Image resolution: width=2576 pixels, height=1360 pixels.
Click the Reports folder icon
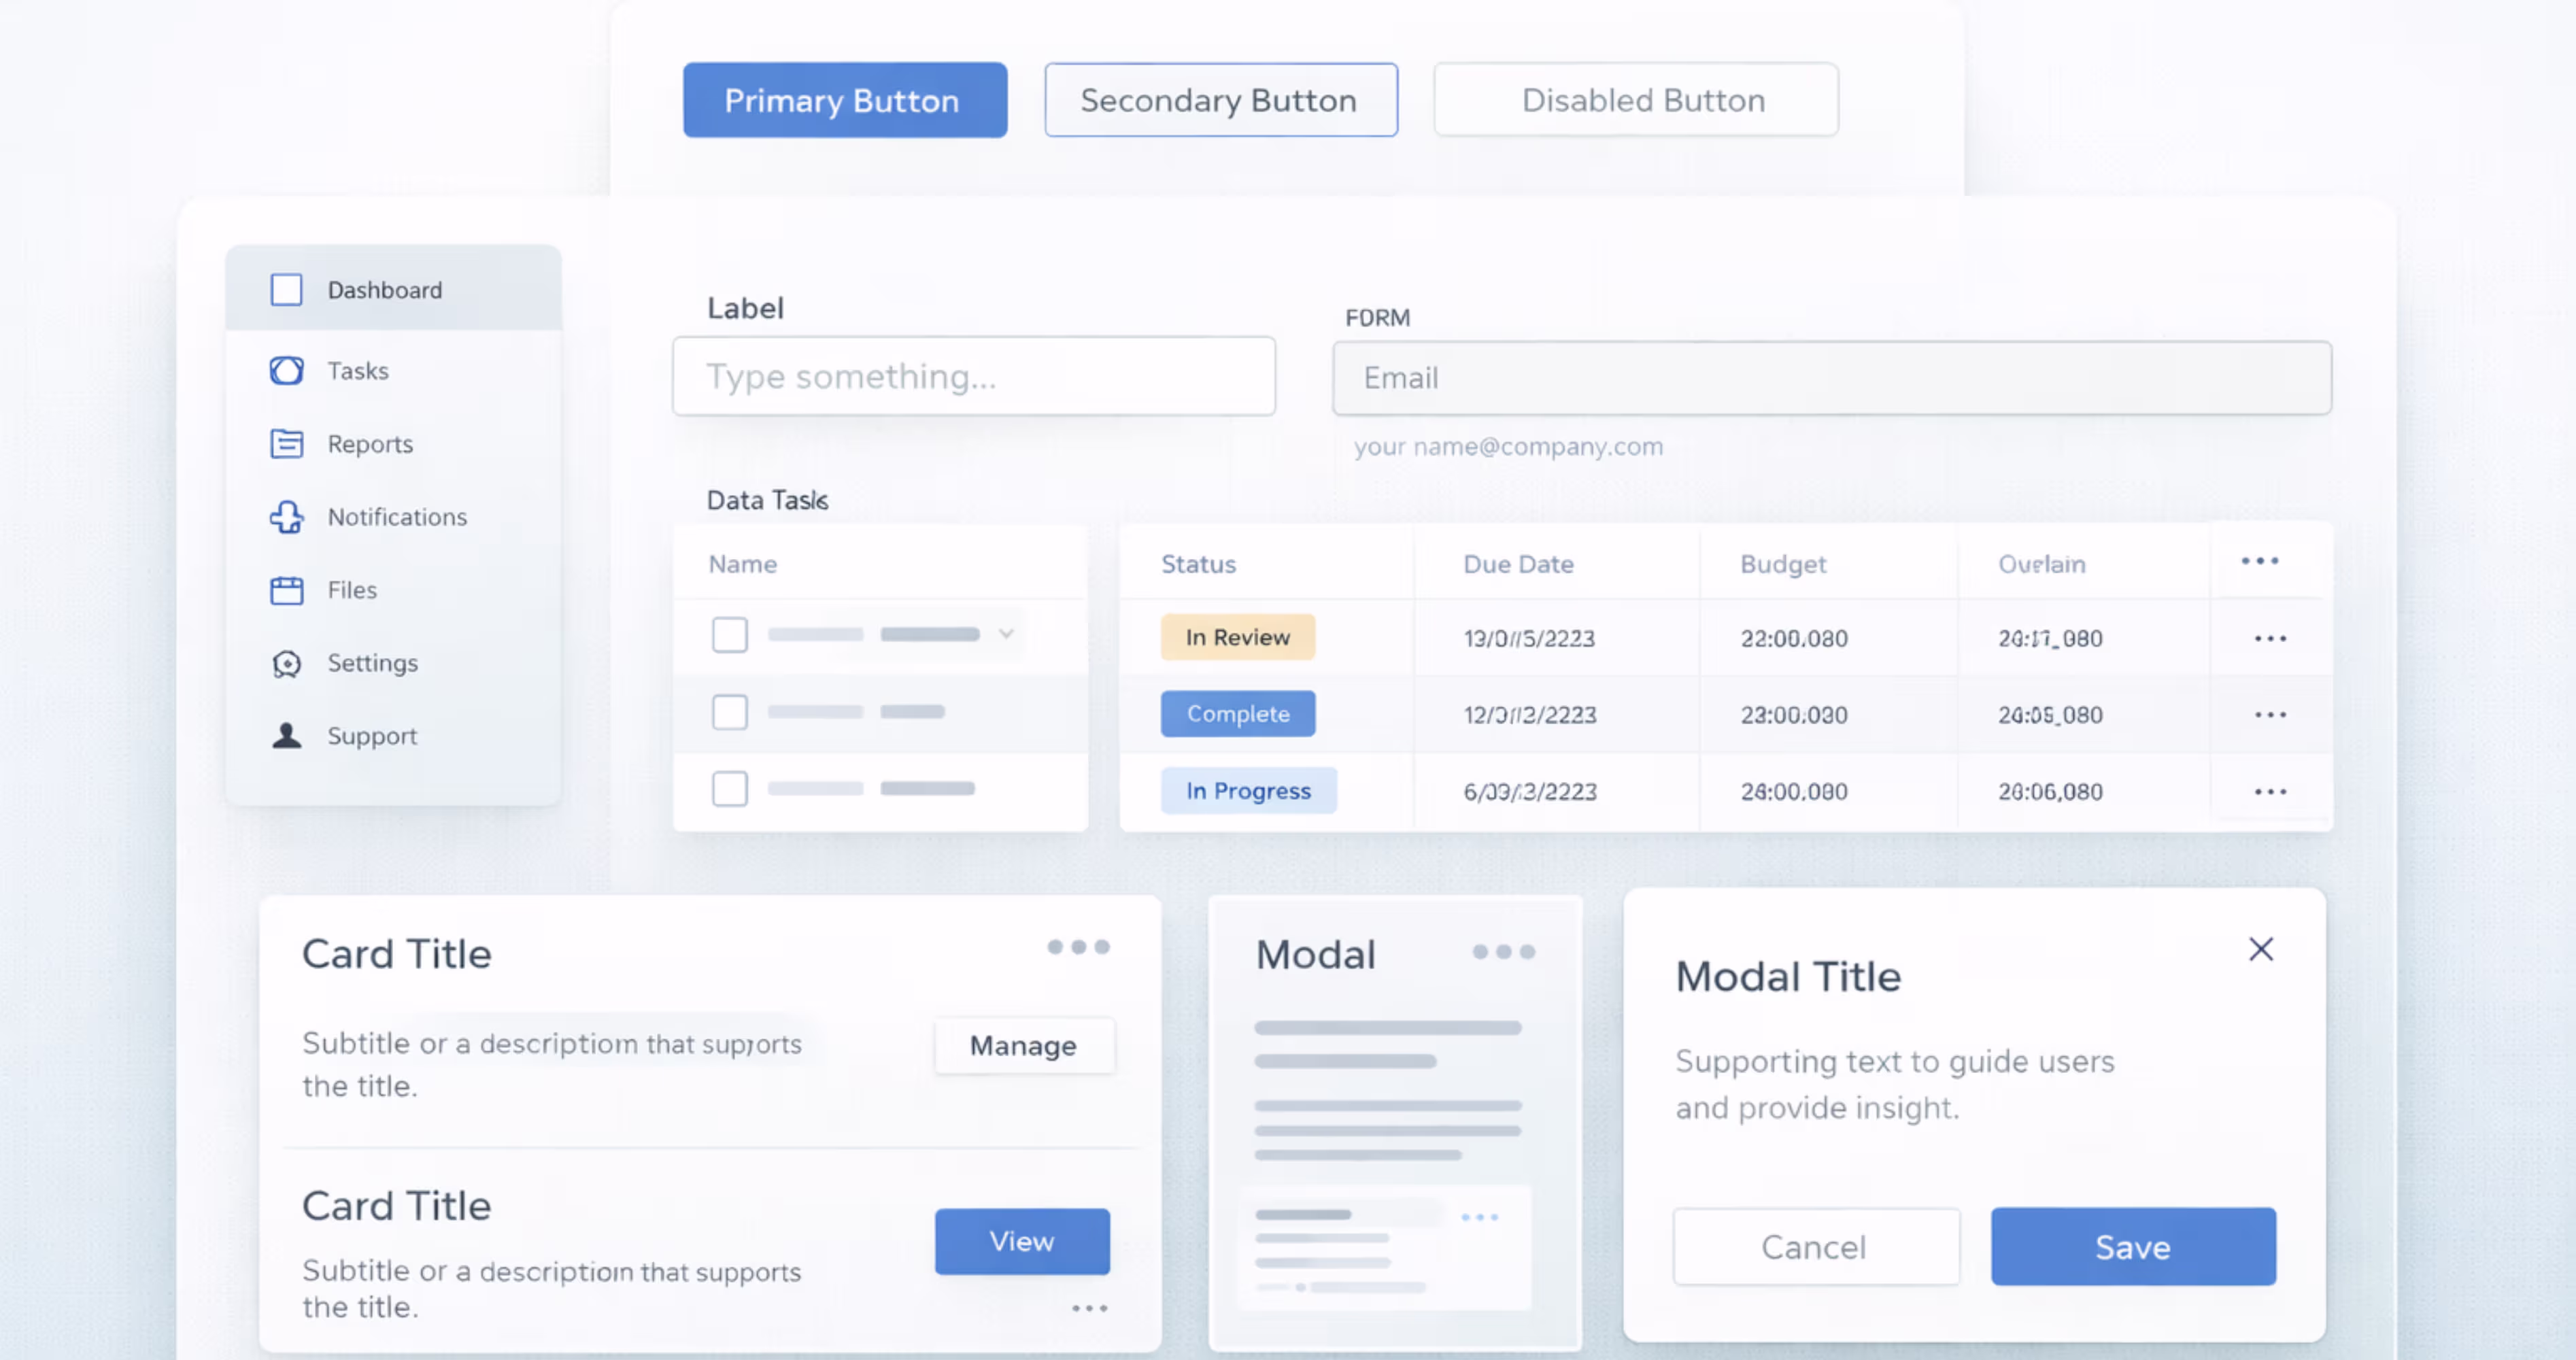[x=286, y=443]
